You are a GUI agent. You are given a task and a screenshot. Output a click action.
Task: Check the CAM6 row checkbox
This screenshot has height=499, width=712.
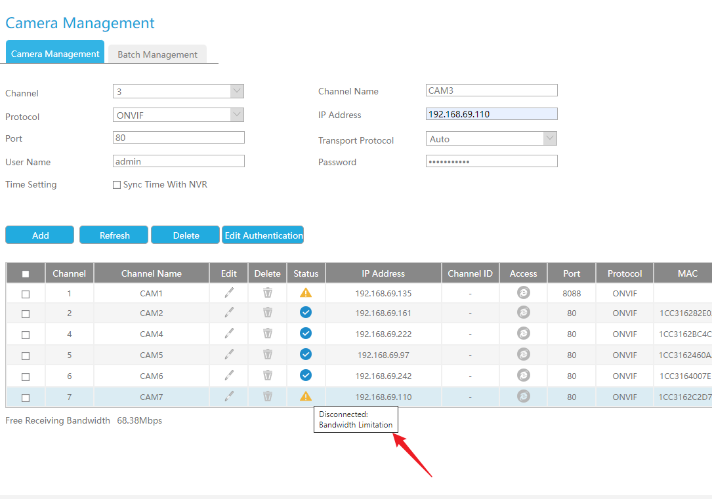pyautogui.click(x=26, y=376)
